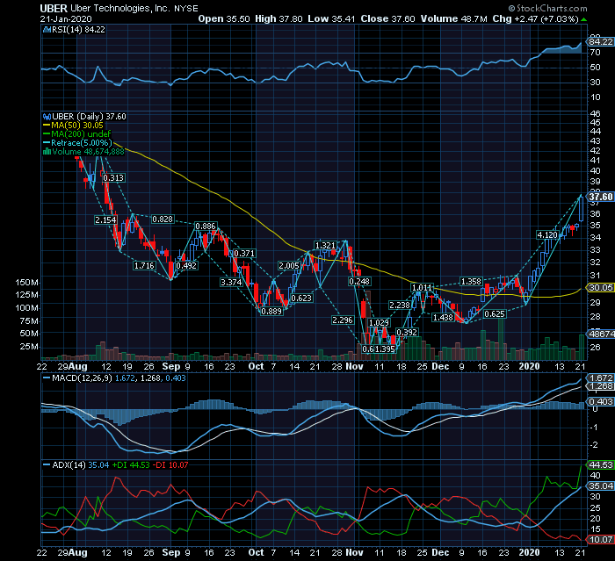Screen dimensions: 615x561
Task: Select the UBER (Daily) 37.60 legend
Action: pyautogui.click(x=89, y=117)
